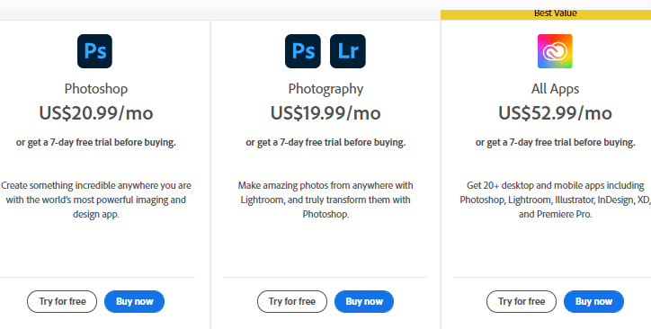
Task: Click the Ps icon in the Photography plan
Action: 303,51
